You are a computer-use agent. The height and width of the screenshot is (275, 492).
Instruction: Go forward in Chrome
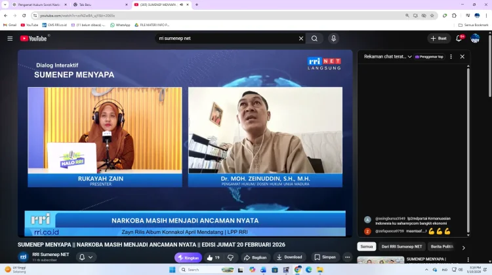pos(14,15)
